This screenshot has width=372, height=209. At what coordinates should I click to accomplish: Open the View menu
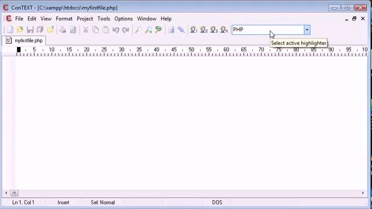point(46,19)
